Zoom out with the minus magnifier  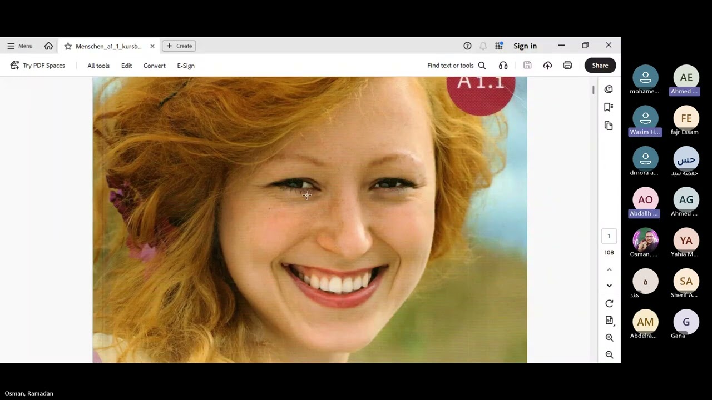(x=609, y=355)
